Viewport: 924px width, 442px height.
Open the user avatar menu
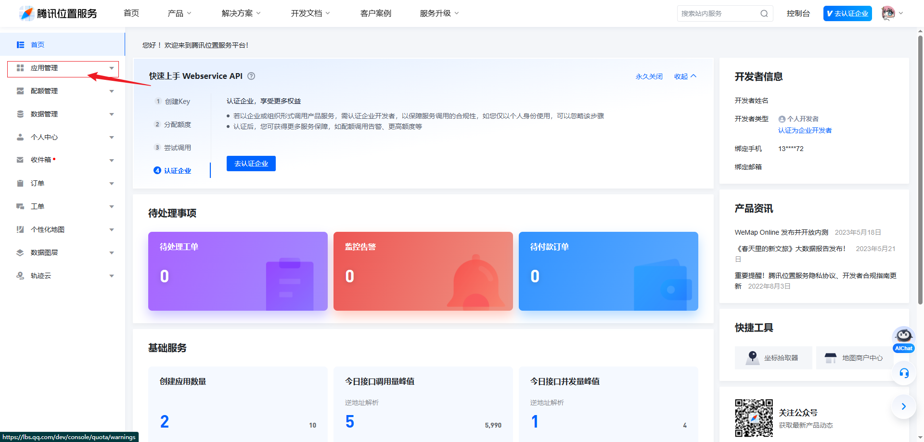coord(892,13)
